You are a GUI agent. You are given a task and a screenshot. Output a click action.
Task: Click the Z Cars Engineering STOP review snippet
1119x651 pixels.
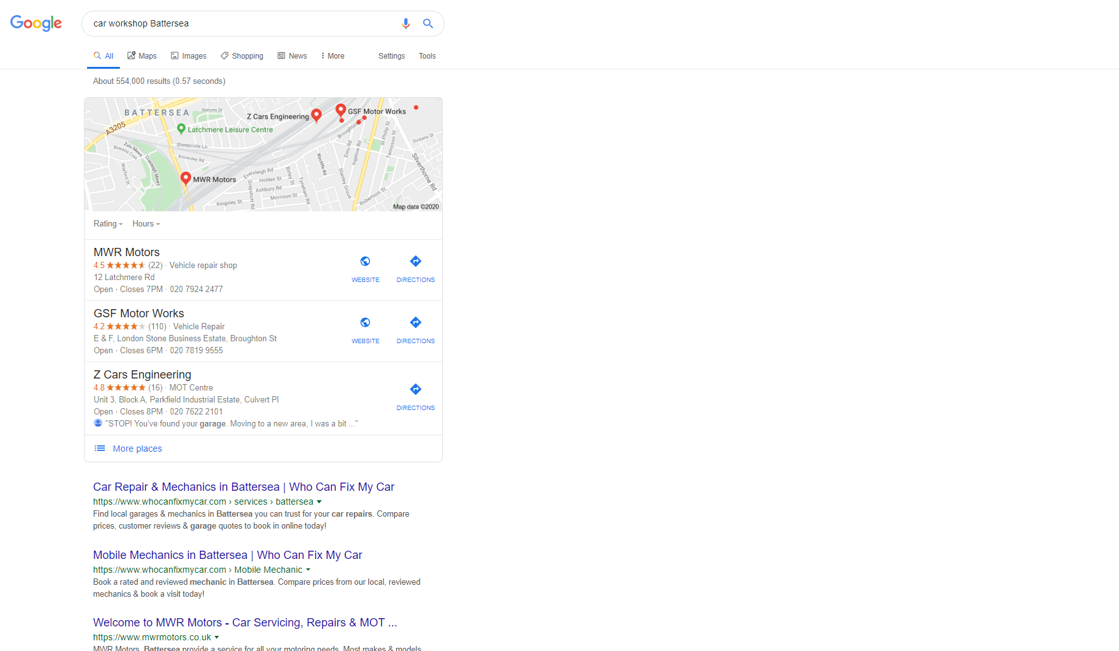[231, 424]
